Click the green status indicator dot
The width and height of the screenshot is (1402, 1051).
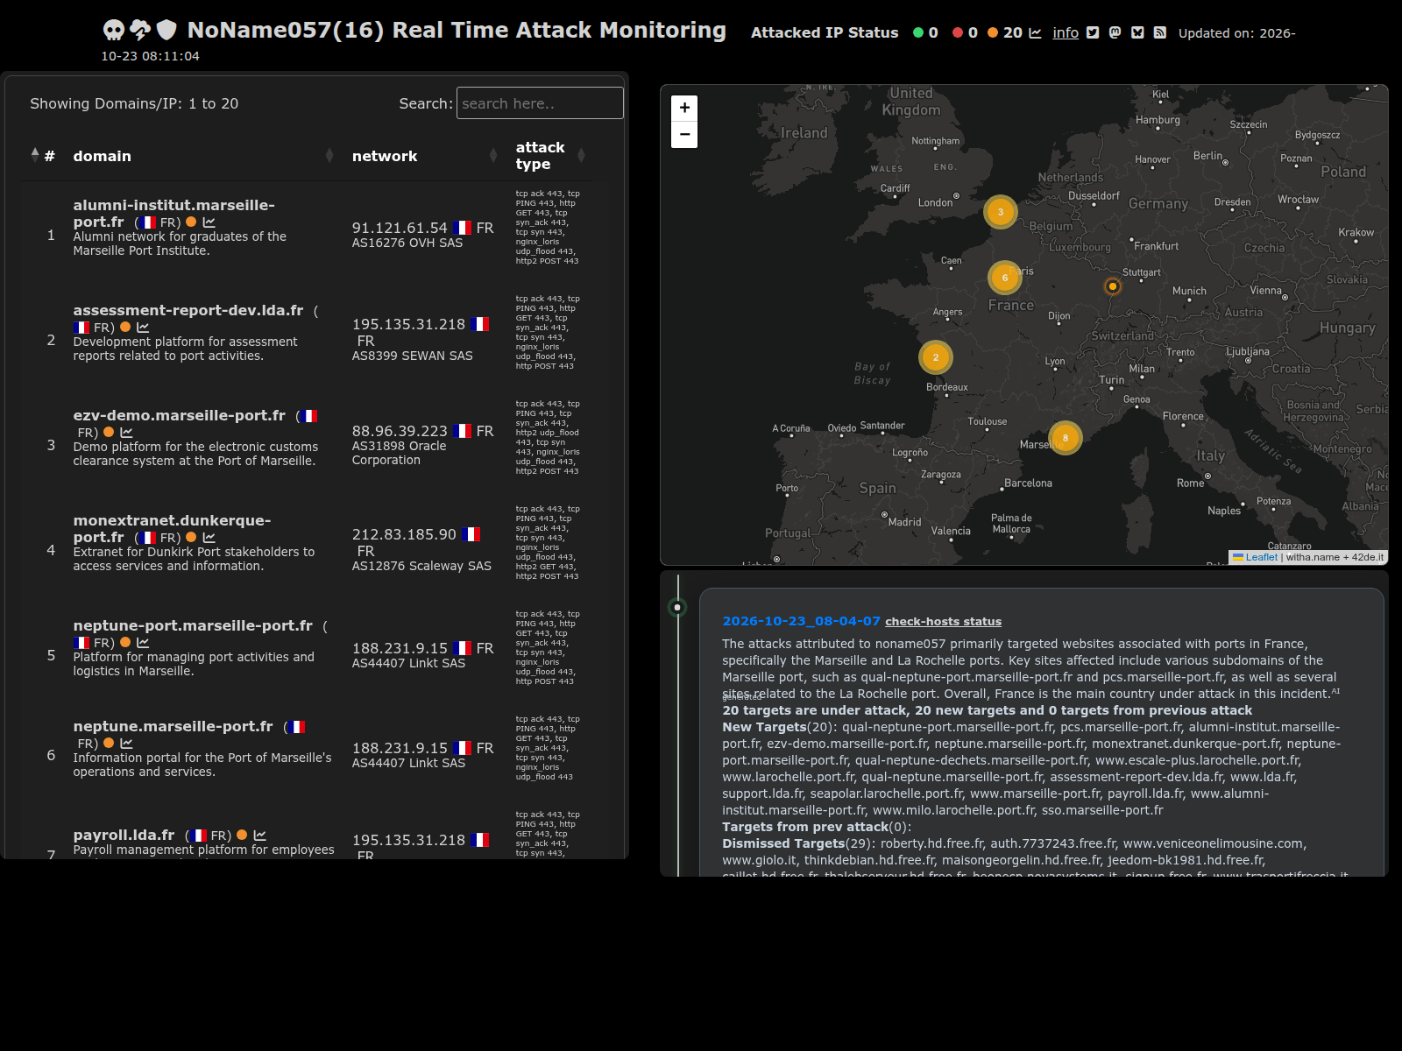pyautogui.click(x=918, y=32)
